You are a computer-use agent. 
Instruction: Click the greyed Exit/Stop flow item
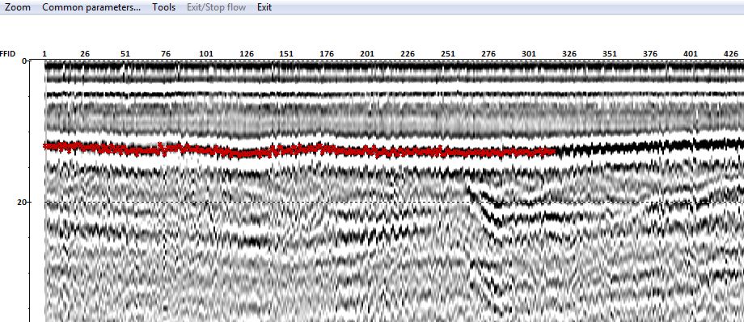[217, 7]
